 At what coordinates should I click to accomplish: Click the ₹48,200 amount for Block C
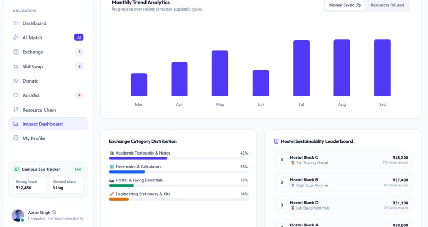click(x=400, y=158)
